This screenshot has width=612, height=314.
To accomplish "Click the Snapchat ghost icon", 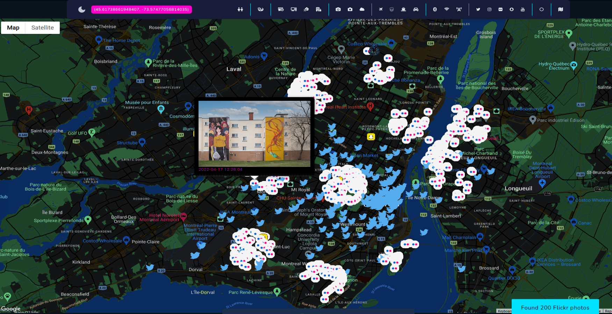I will [x=512, y=9].
